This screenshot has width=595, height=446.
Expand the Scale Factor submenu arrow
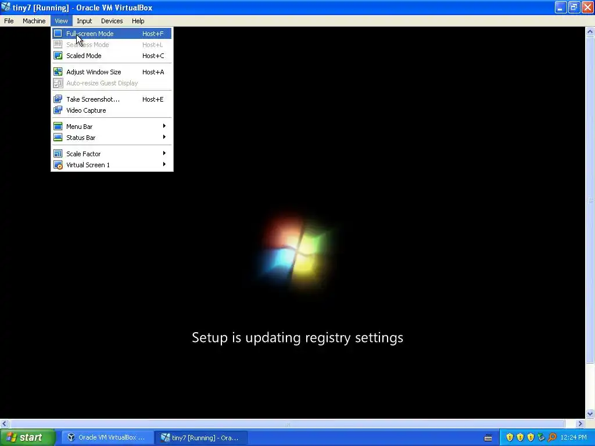point(164,153)
